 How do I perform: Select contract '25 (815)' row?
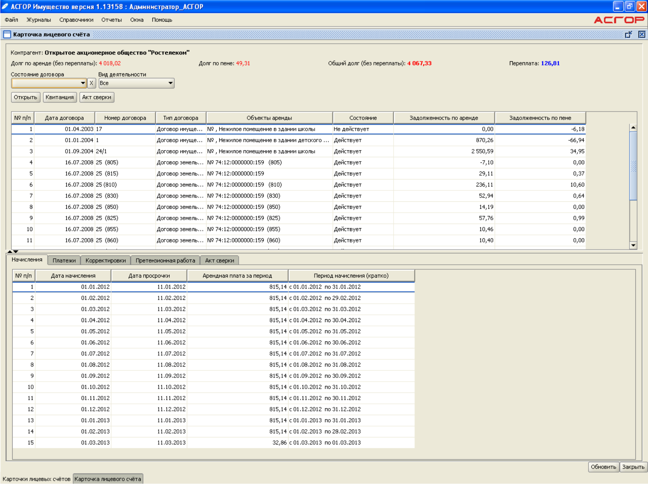pos(299,174)
